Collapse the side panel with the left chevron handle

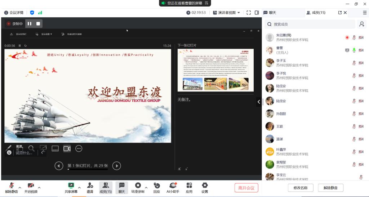259,102
